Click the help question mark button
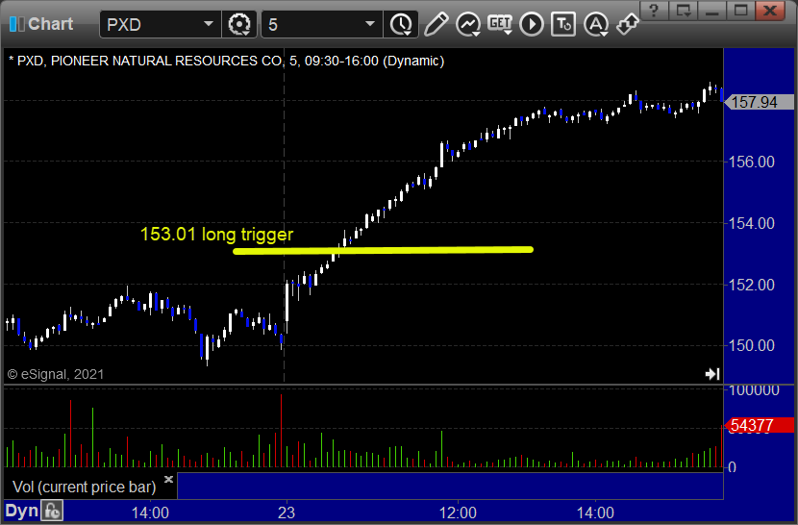This screenshot has width=798, height=525. tap(654, 11)
